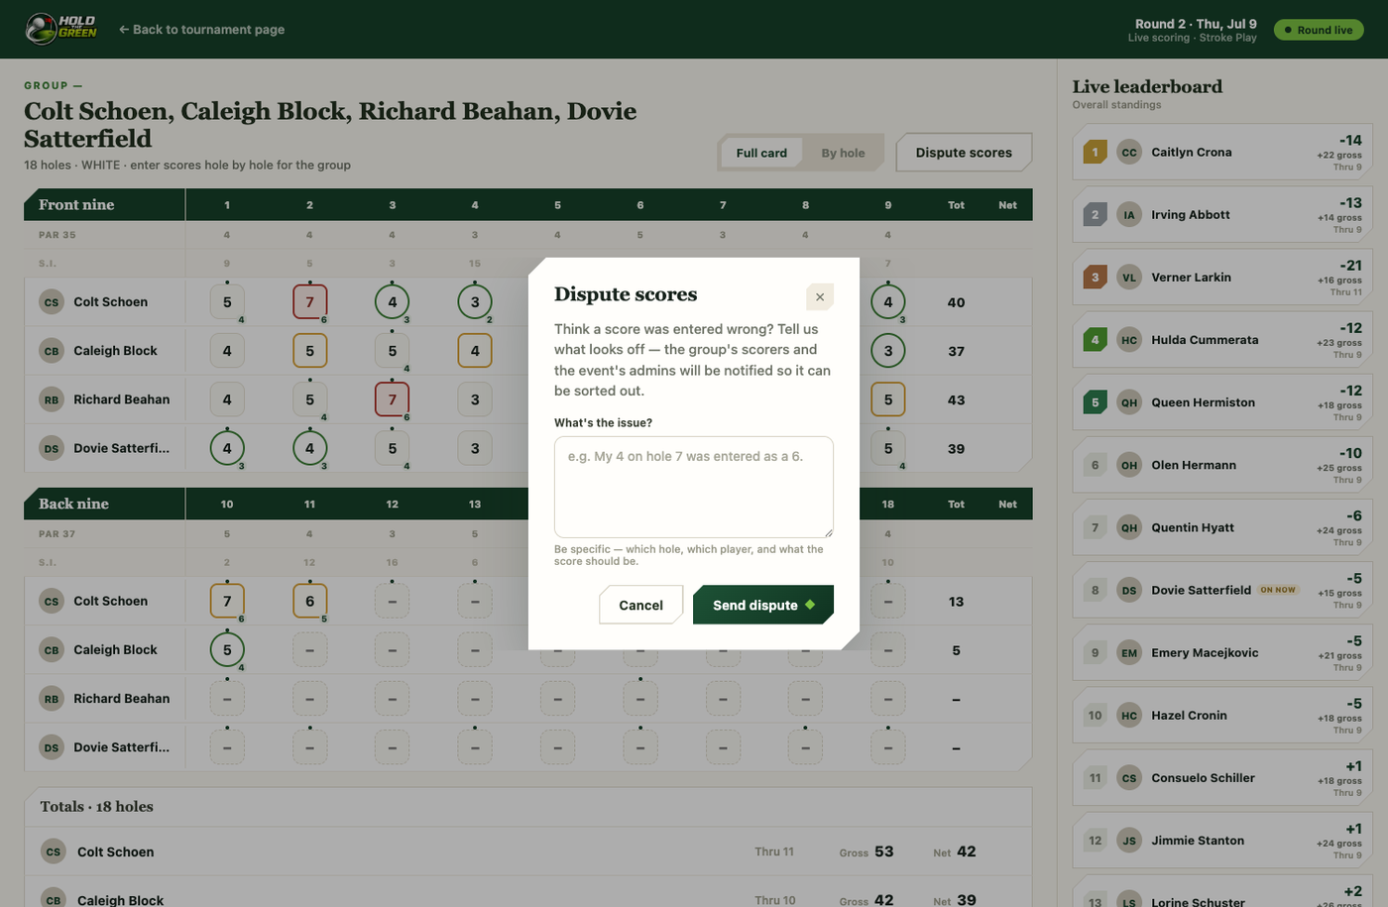This screenshot has height=907, width=1388.
Task: Select Colt Schoen's hole 2 score of 7
Action: 309,302
